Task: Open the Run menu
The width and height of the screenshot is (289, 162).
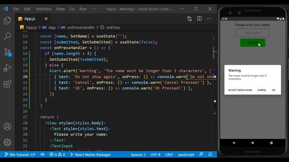Action: [x=83, y=9]
